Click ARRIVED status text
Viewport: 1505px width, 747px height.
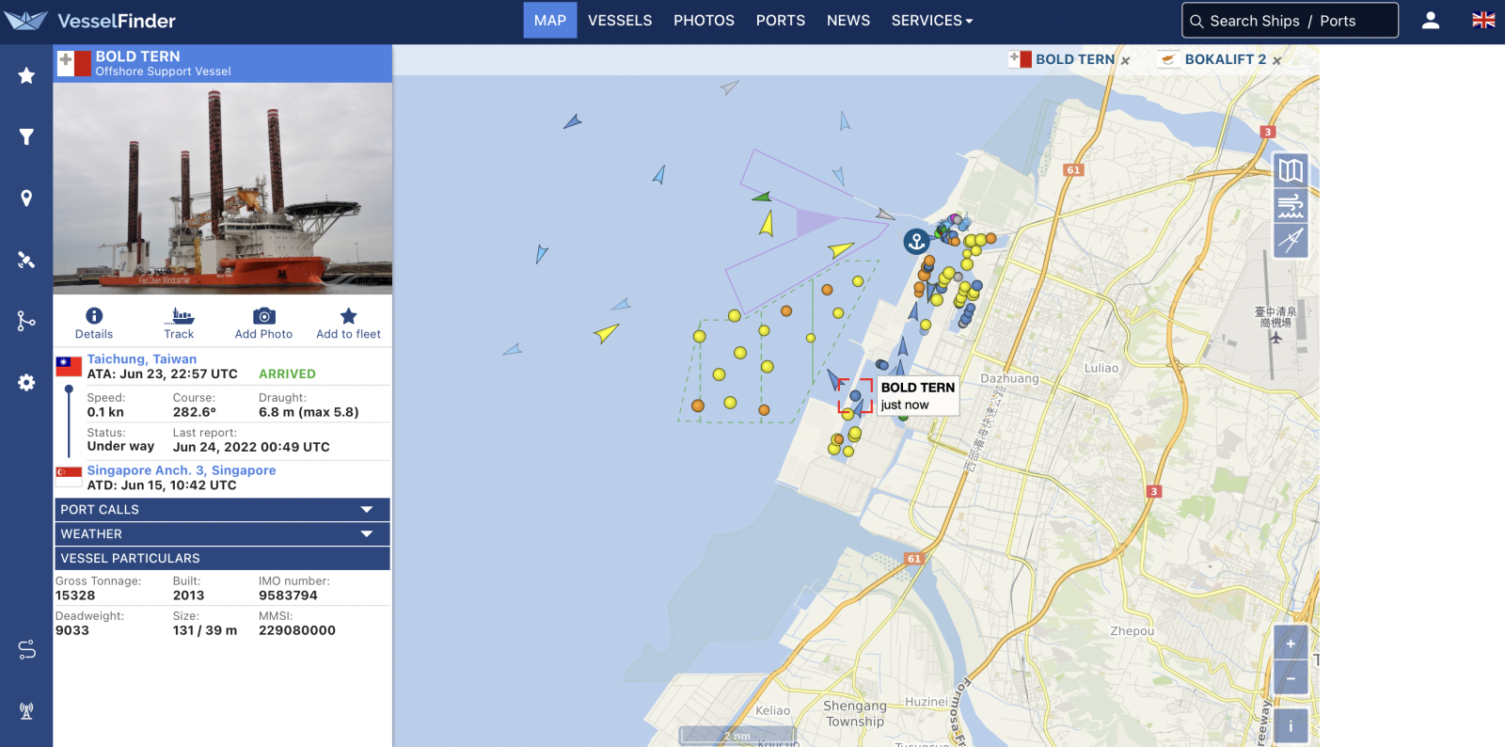(x=287, y=374)
